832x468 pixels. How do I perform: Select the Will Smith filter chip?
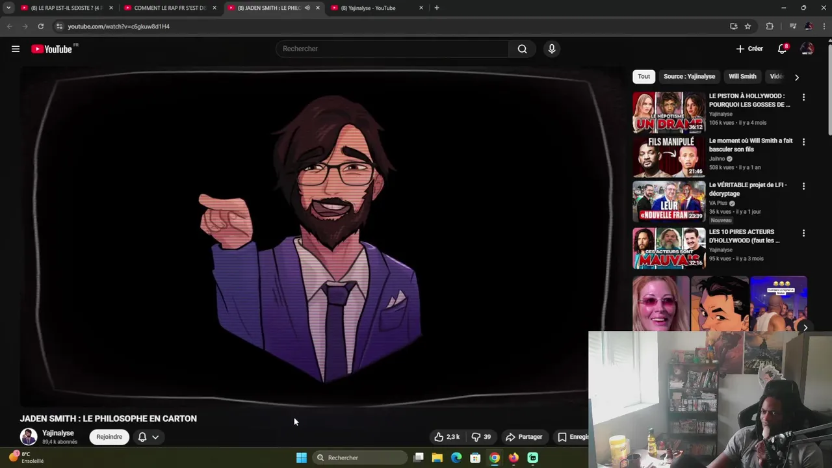742,76
